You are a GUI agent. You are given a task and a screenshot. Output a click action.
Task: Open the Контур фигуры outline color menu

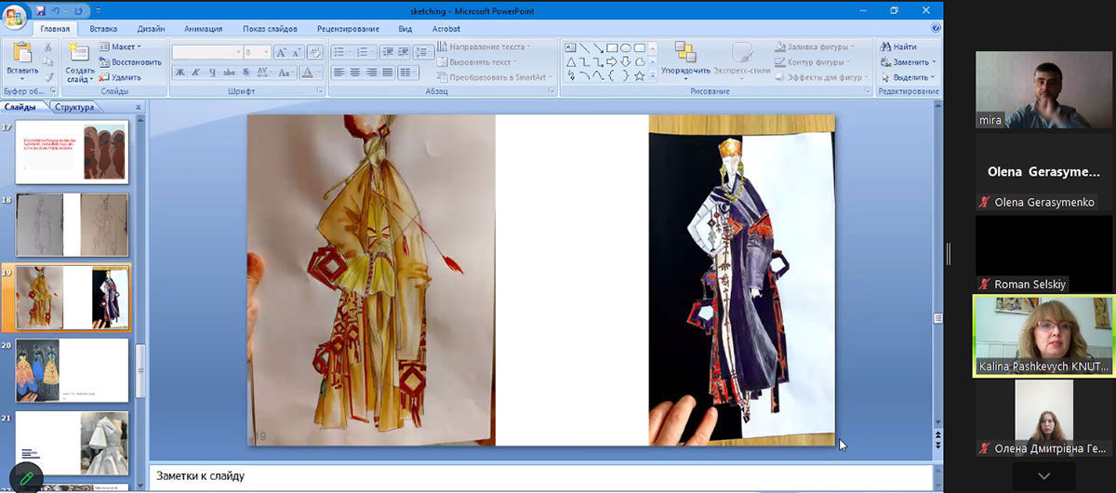pos(812,62)
